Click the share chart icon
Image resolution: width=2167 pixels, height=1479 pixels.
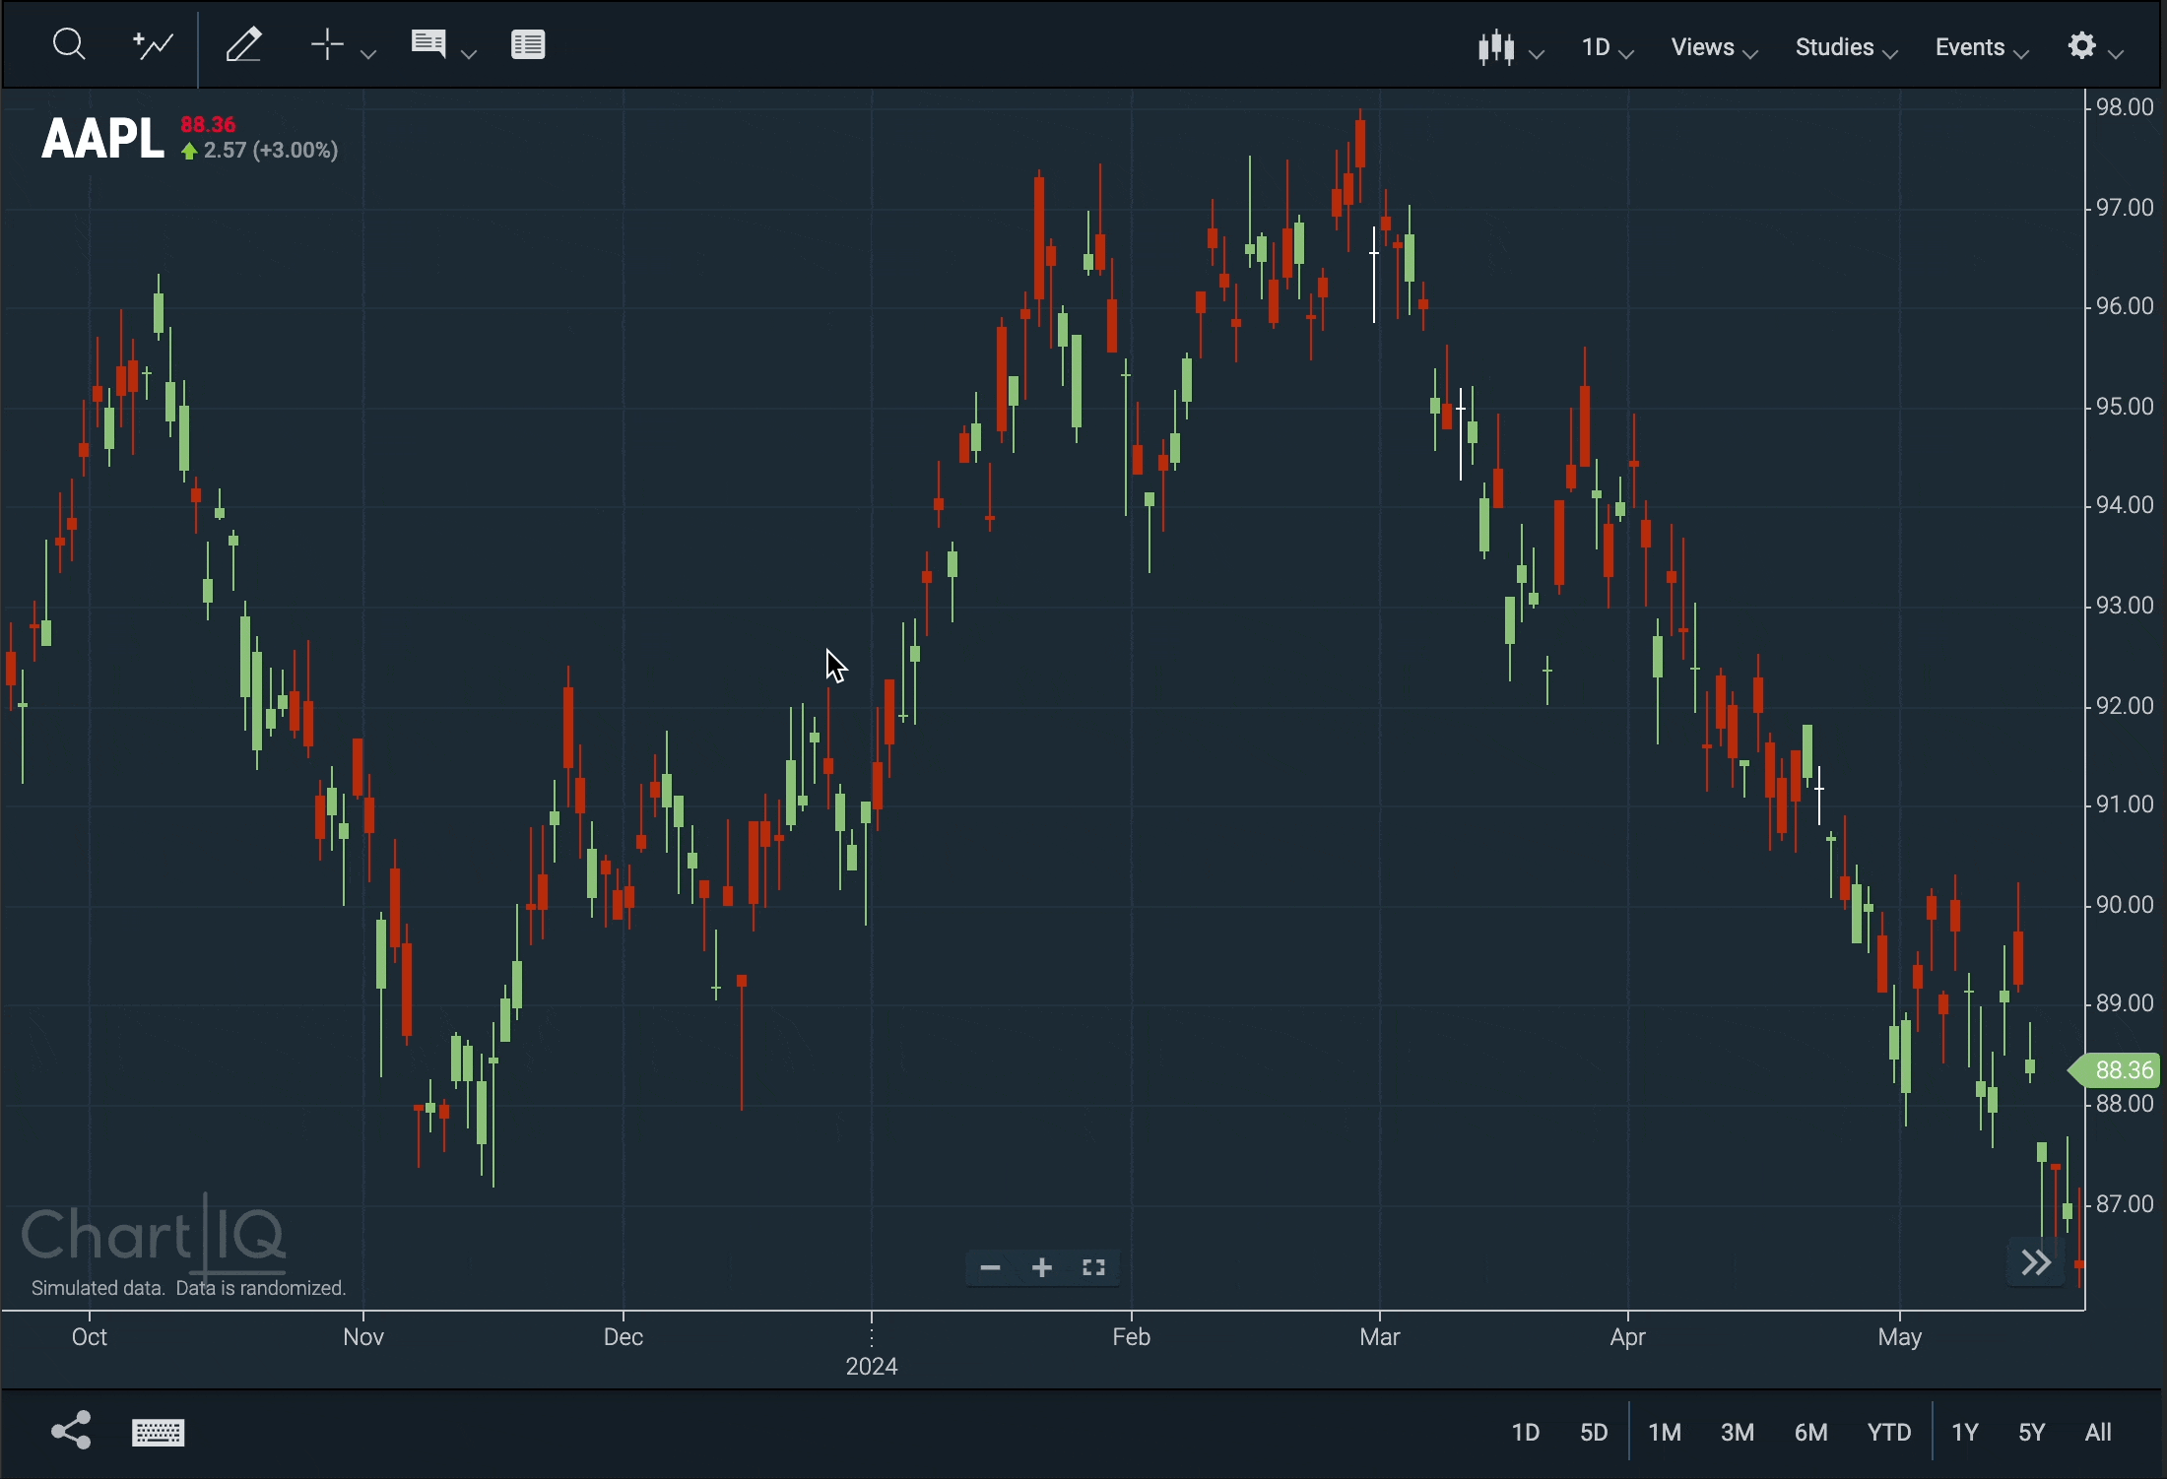71,1431
